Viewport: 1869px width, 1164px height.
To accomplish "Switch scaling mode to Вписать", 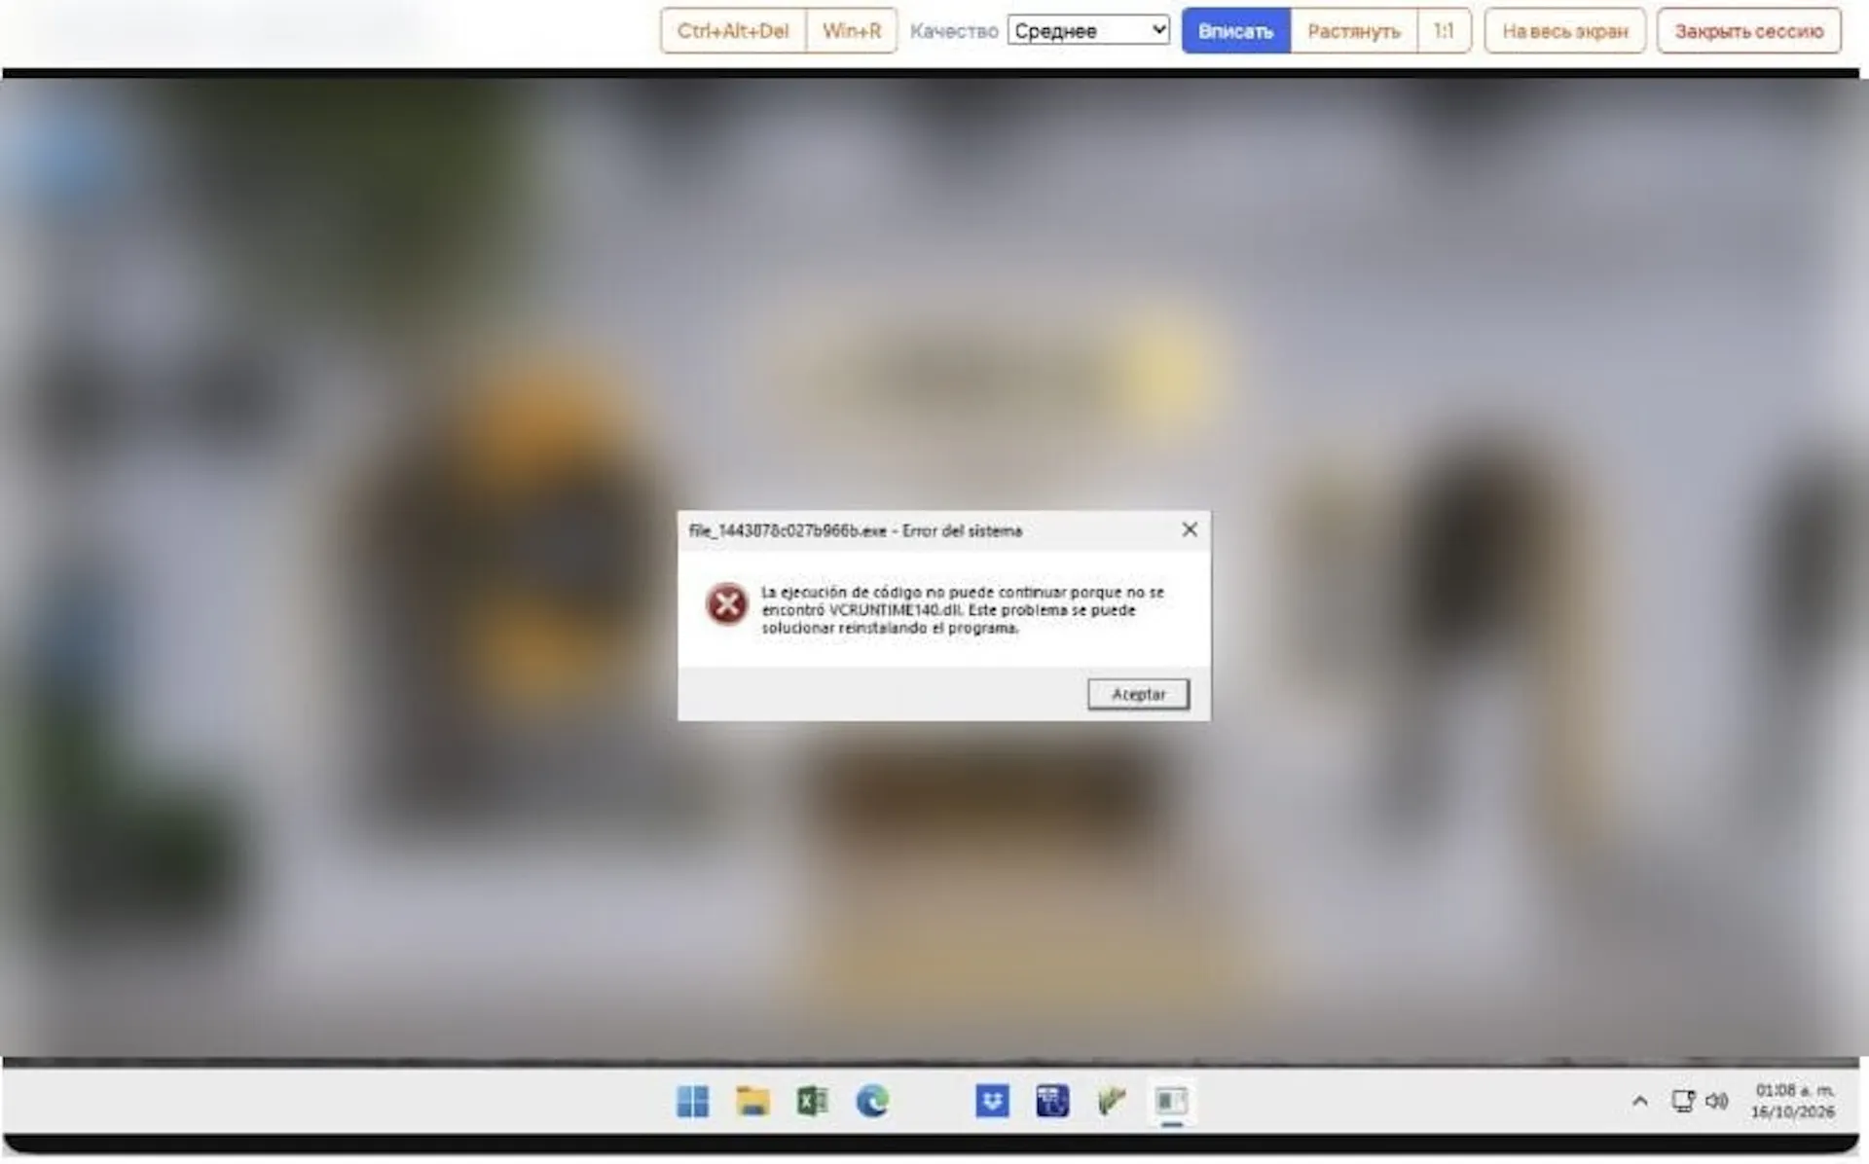I will click(x=1235, y=31).
